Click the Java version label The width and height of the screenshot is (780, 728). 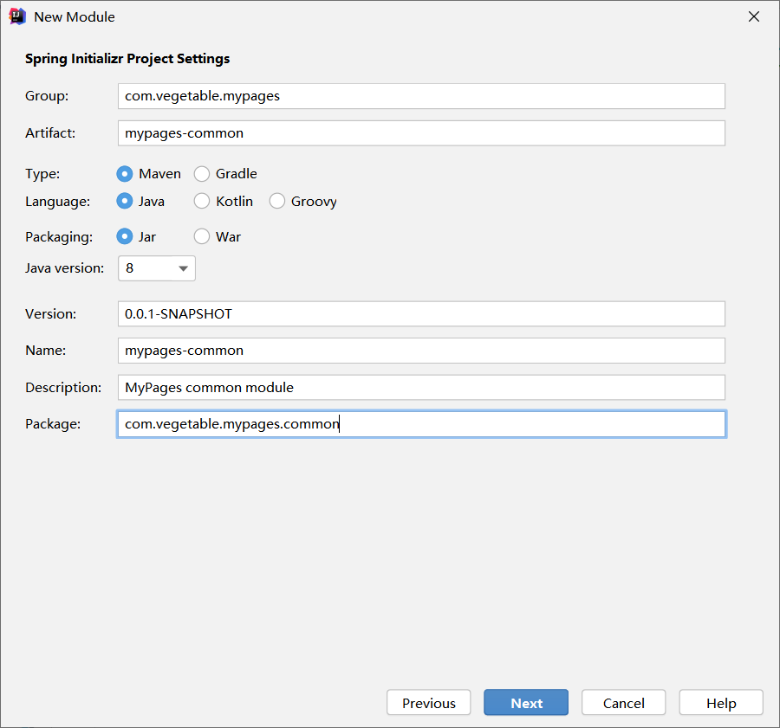coord(65,268)
